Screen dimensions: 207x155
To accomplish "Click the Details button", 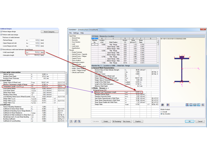I will point(106,121).
